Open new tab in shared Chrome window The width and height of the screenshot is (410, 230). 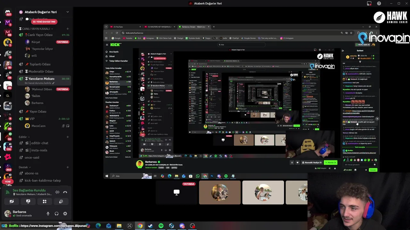214,27
